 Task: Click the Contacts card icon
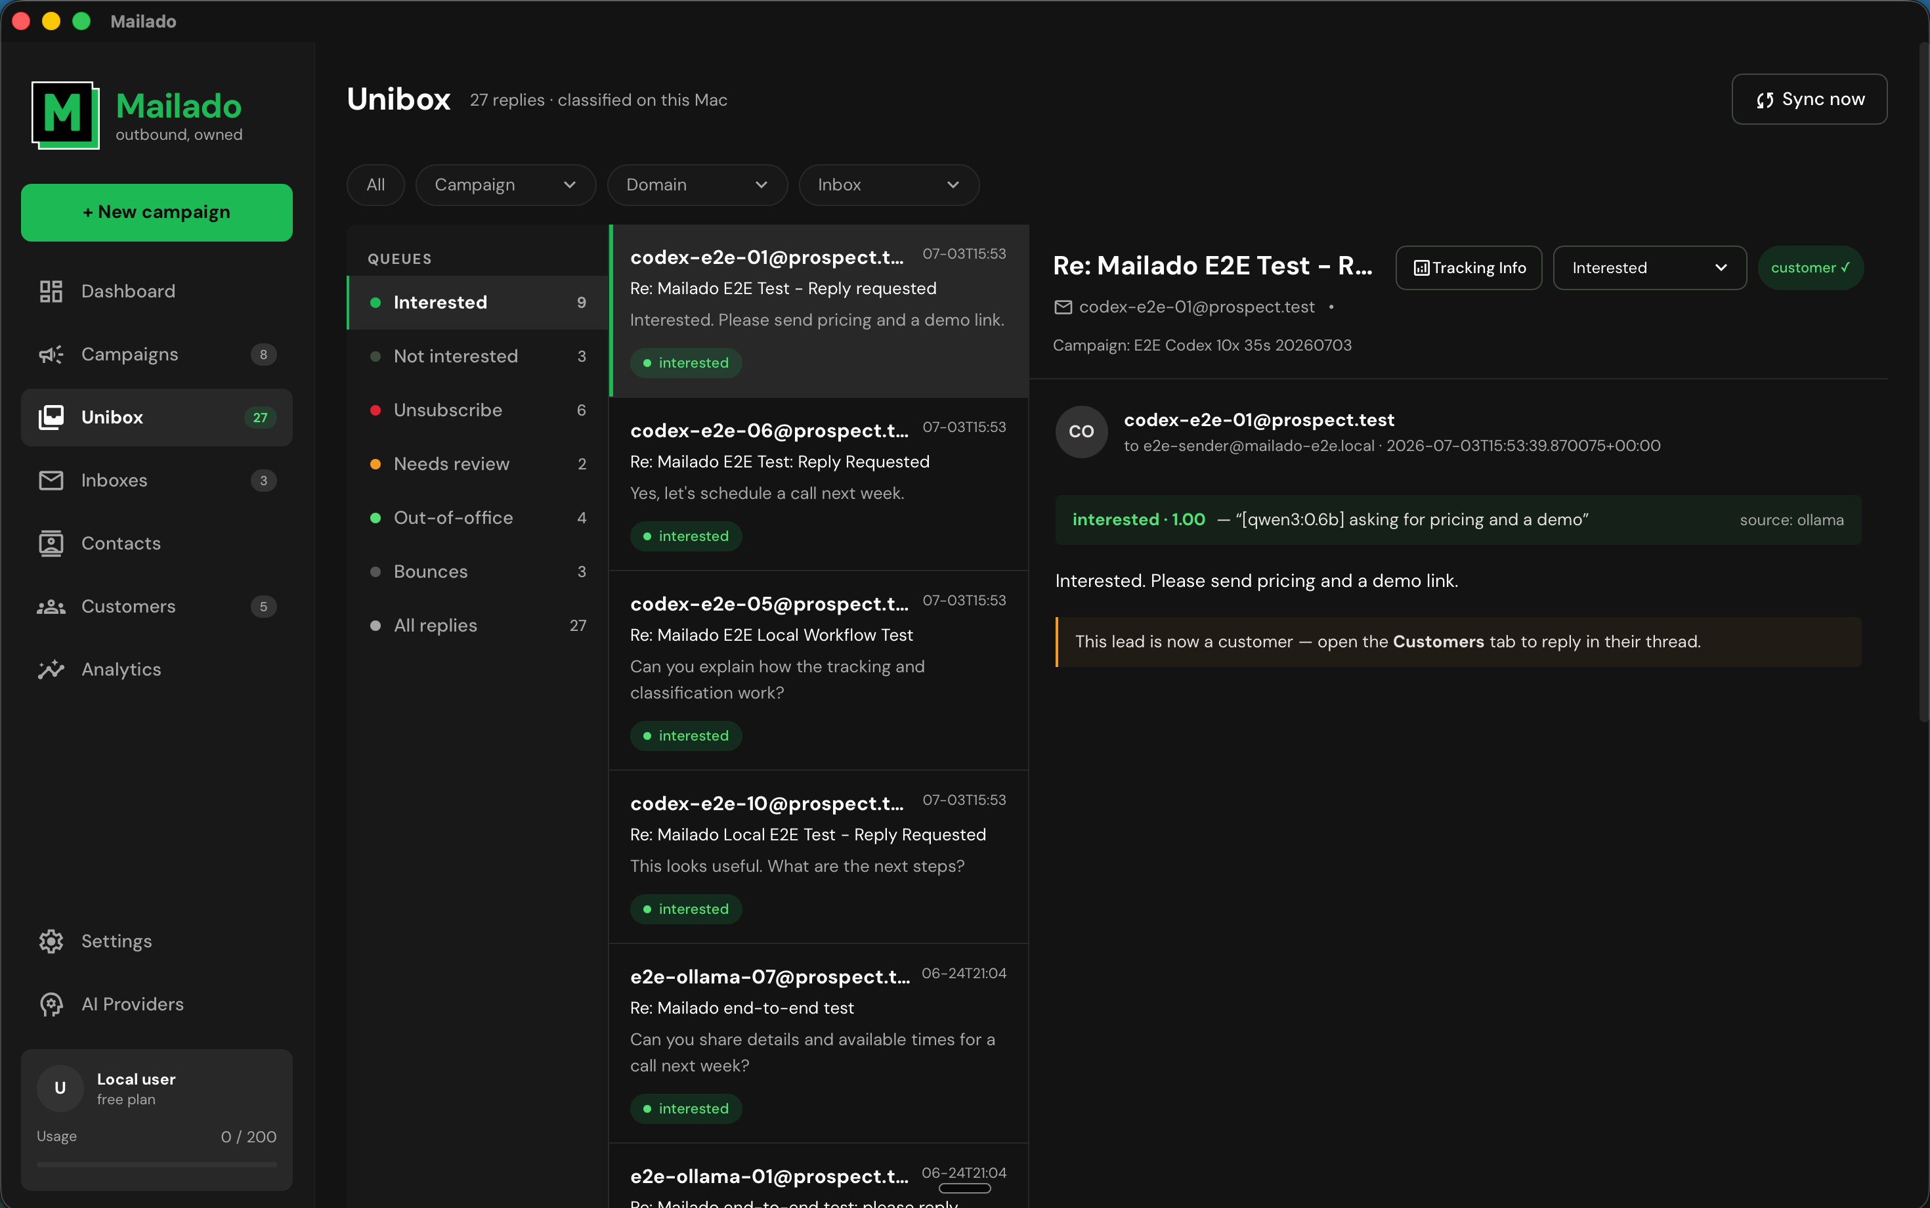pyautogui.click(x=51, y=544)
